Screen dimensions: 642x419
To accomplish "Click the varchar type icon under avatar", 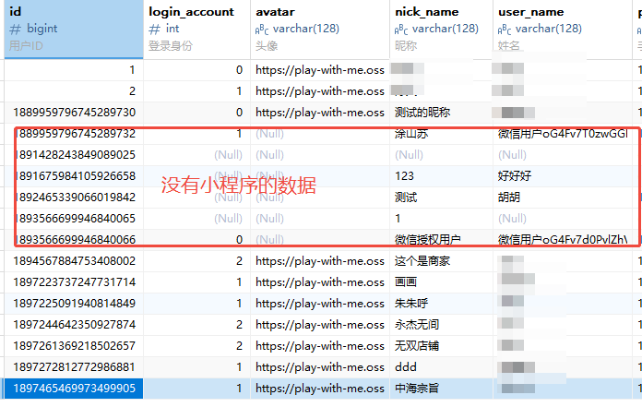I will 262,29.
